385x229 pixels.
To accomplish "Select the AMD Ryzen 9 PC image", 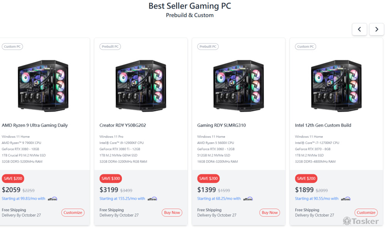I will coord(43,85).
